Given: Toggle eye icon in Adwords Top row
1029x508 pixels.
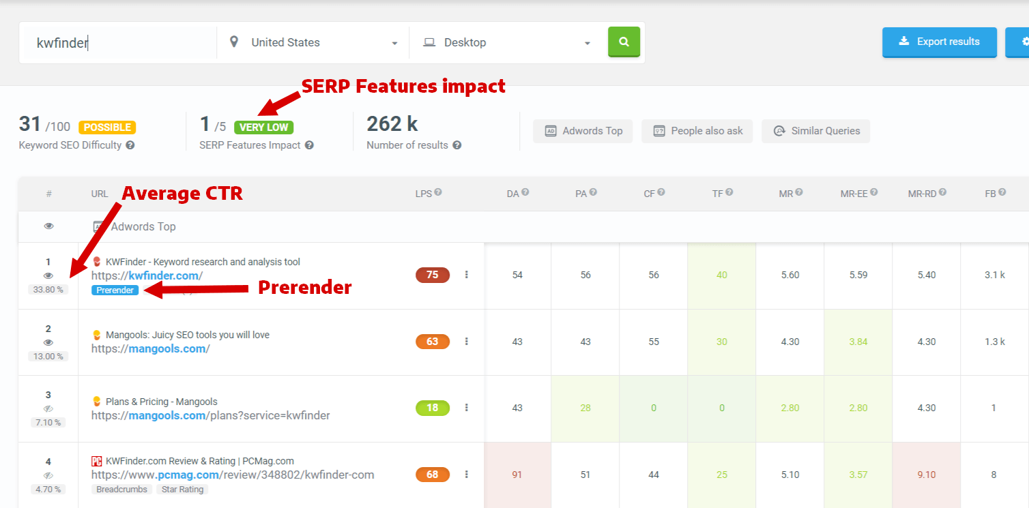Looking at the screenshot, I should (48, 226).
